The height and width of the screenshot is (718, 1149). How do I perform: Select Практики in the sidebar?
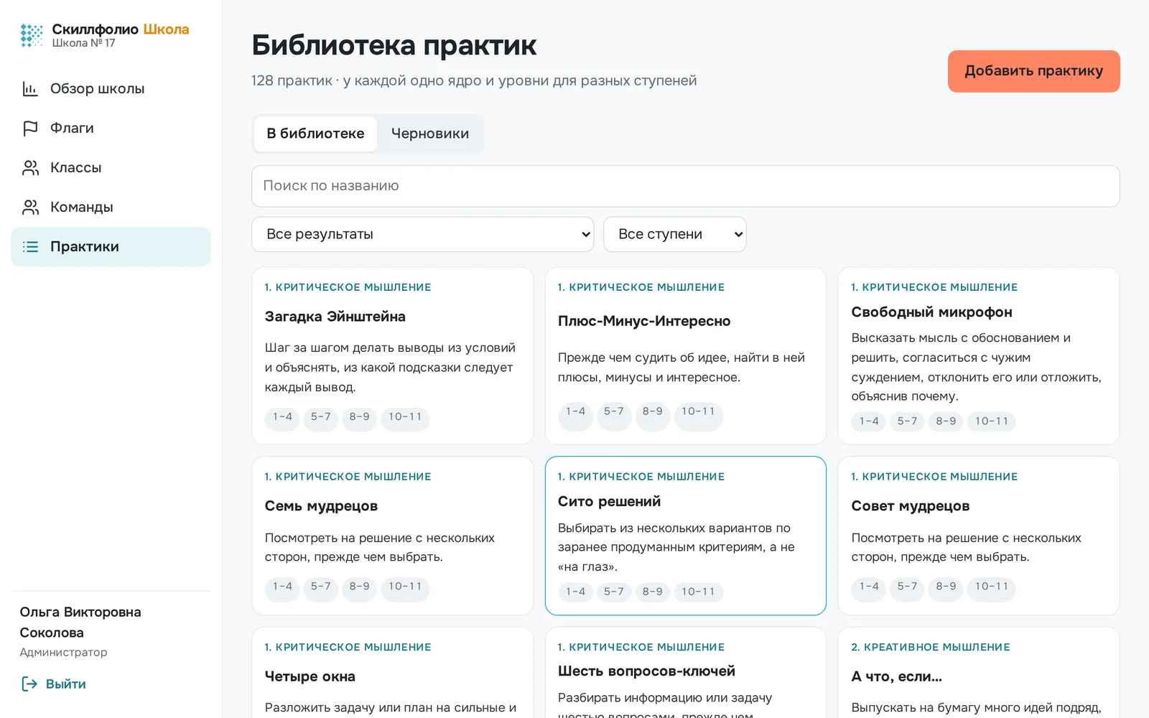pyautogui.click(x=111, y=247)
